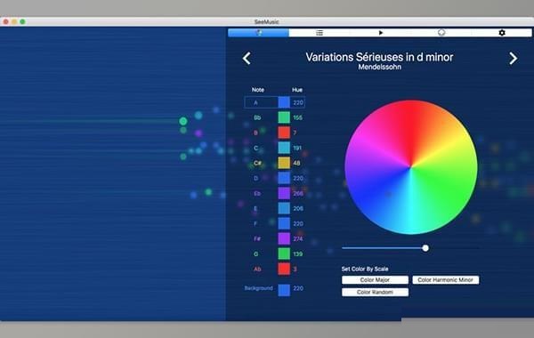Go to next song with right arrow
This screenshot has height=338, width=534.
pyautogui.click(x=513, y=58)
